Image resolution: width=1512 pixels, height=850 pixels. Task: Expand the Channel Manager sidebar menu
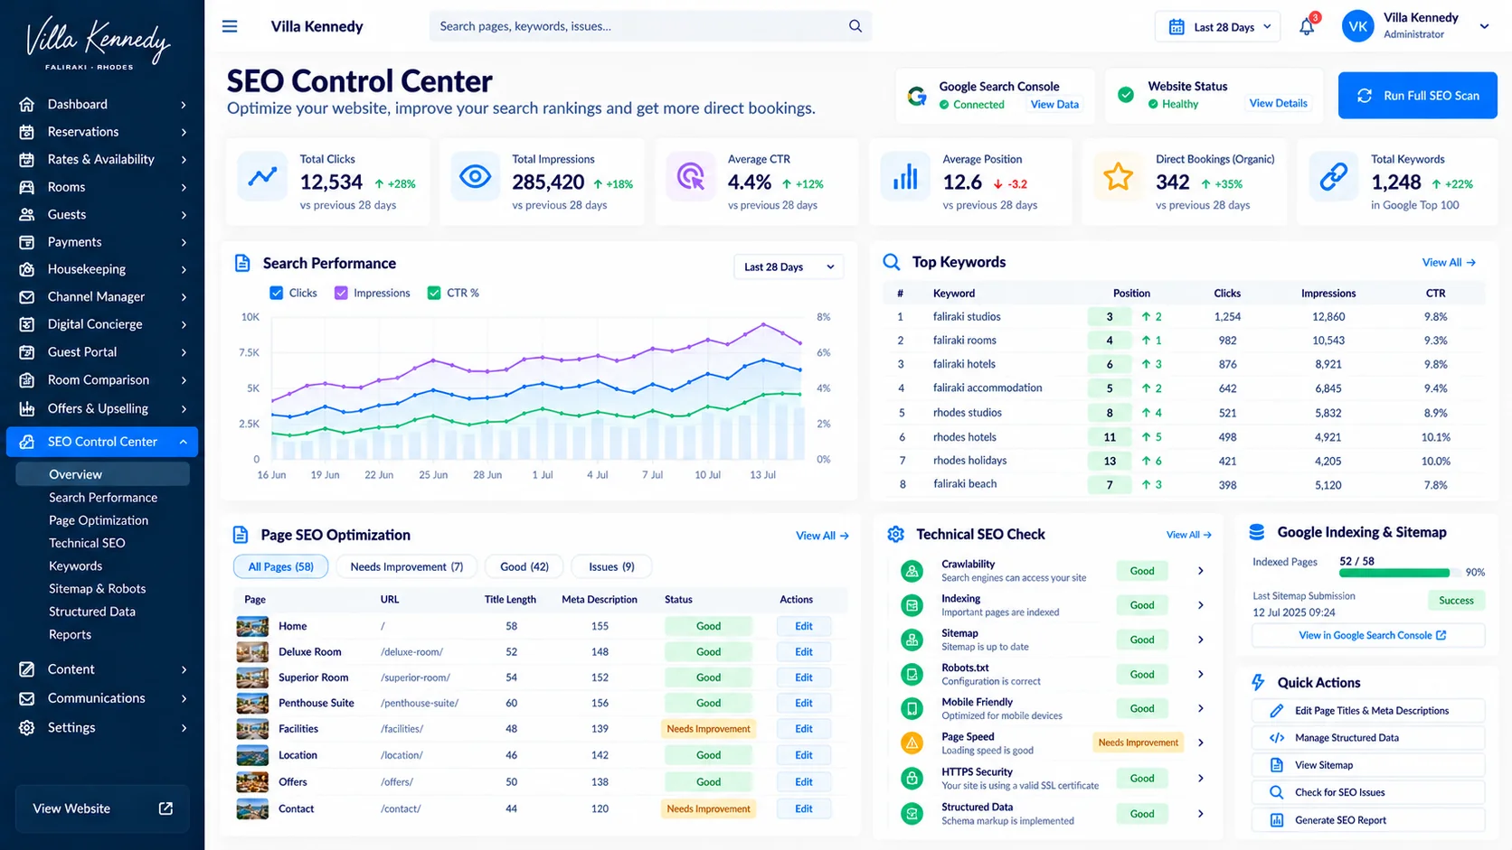click(184, 297)
